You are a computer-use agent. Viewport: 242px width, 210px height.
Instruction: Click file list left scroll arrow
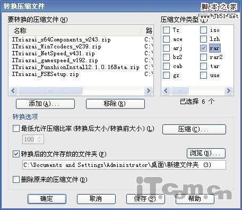pos(13,91)
